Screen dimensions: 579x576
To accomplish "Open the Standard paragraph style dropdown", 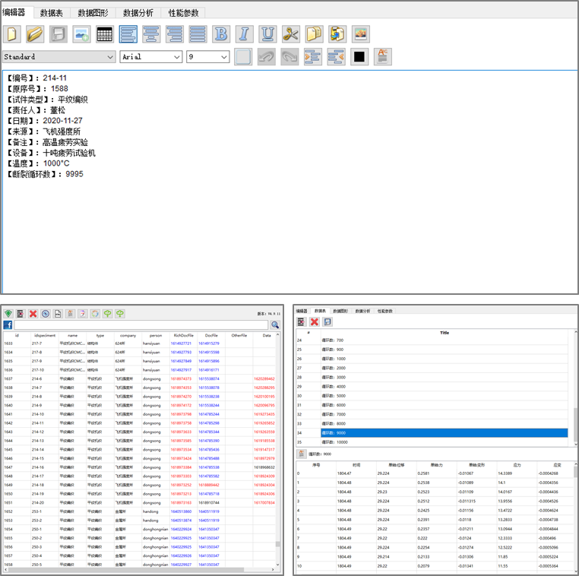I will point(109,57).
